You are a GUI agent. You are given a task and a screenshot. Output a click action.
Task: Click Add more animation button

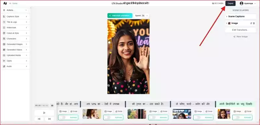120,16
